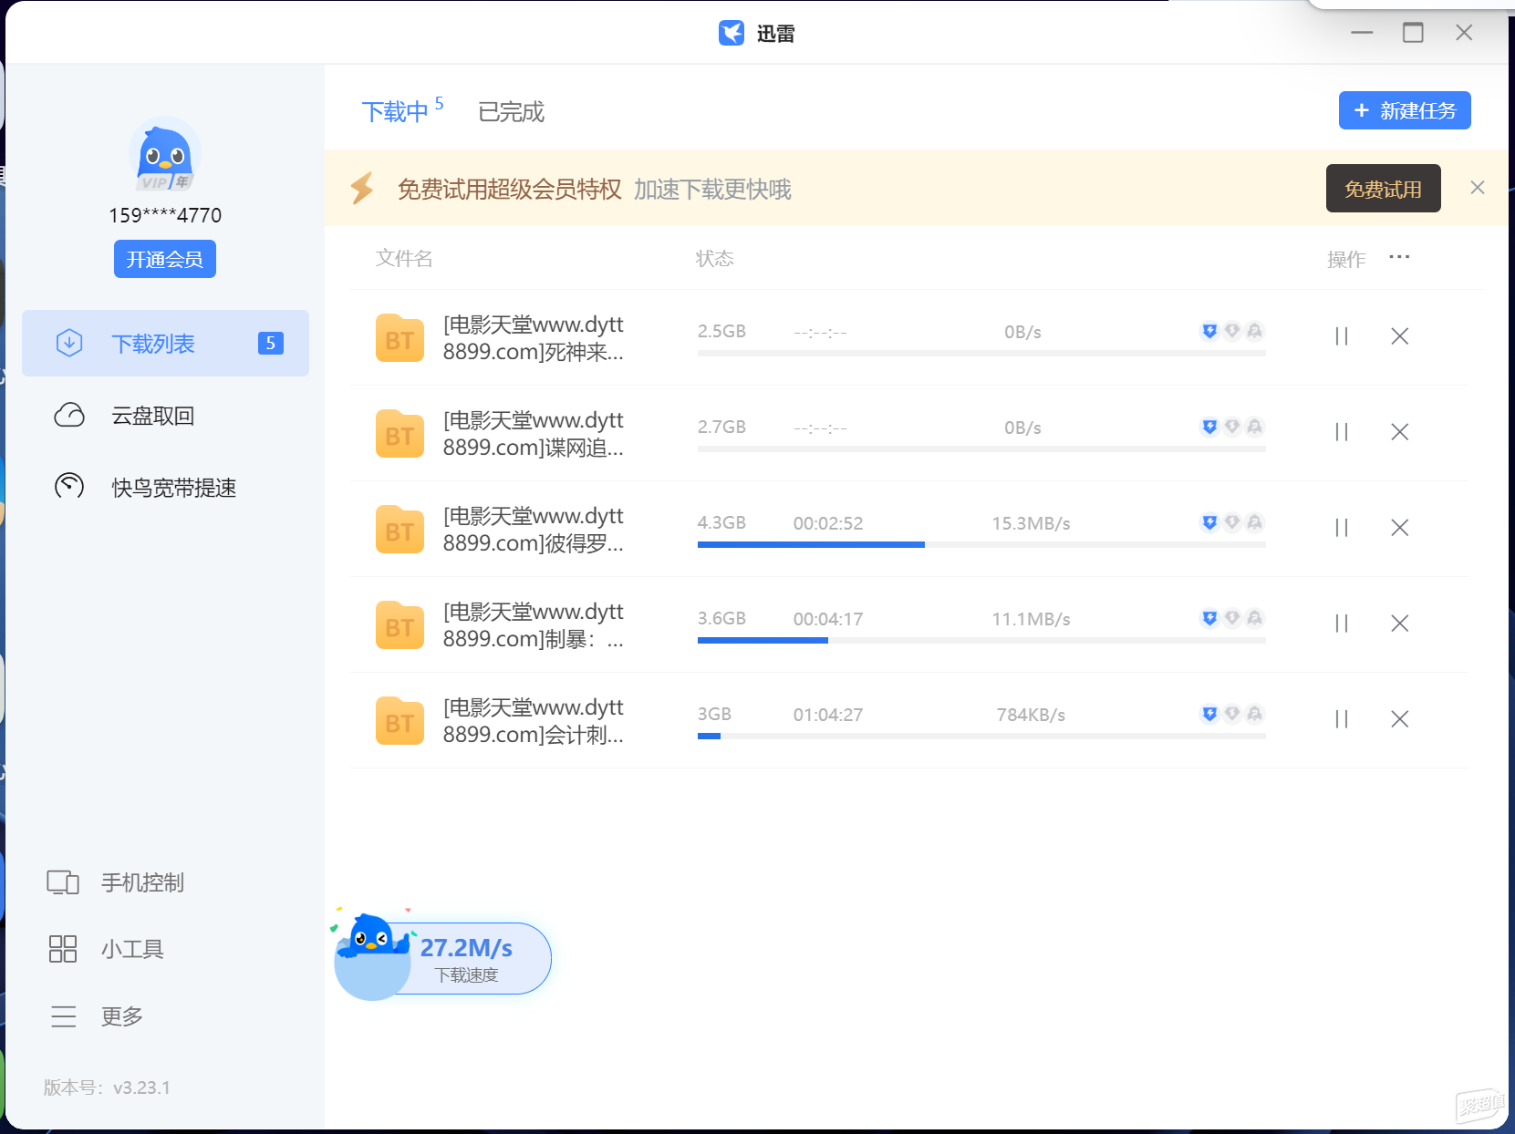The width and height of the screenshot is (1515, 1134).
Task: Create a new task with 新建任务
Action: coord(1405,110)
